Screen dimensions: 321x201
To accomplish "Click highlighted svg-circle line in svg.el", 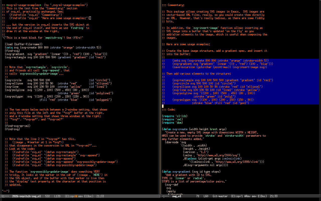I will 199,83.
